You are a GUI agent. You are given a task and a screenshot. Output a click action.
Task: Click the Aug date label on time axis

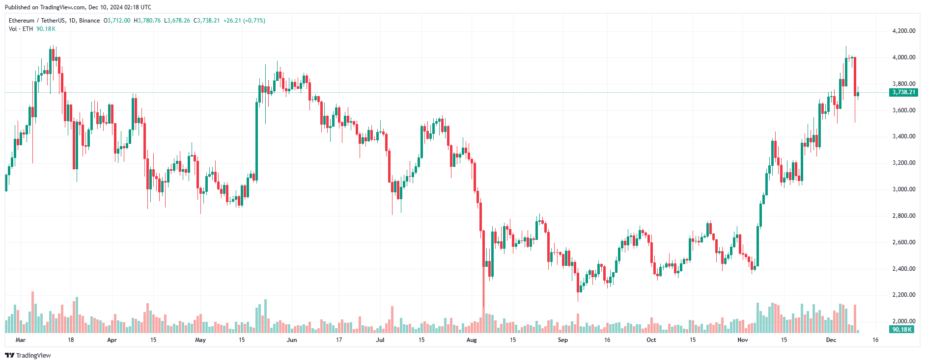coord(472,340)
